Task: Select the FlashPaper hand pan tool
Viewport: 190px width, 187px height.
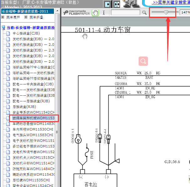Action: tap(95, 13)
